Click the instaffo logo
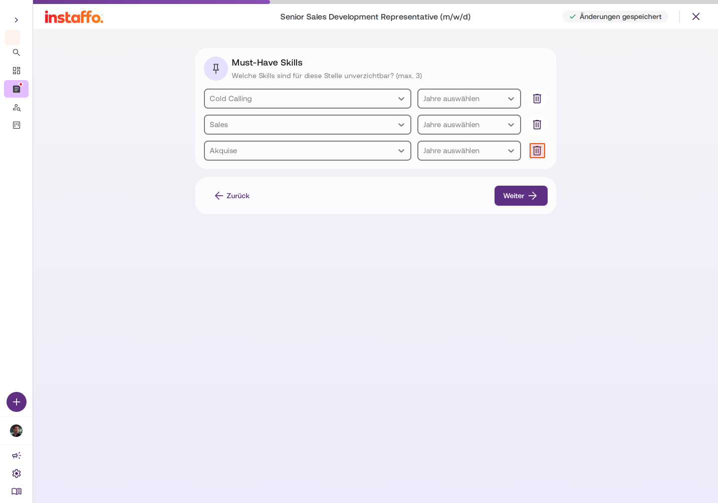 (74, 17)
